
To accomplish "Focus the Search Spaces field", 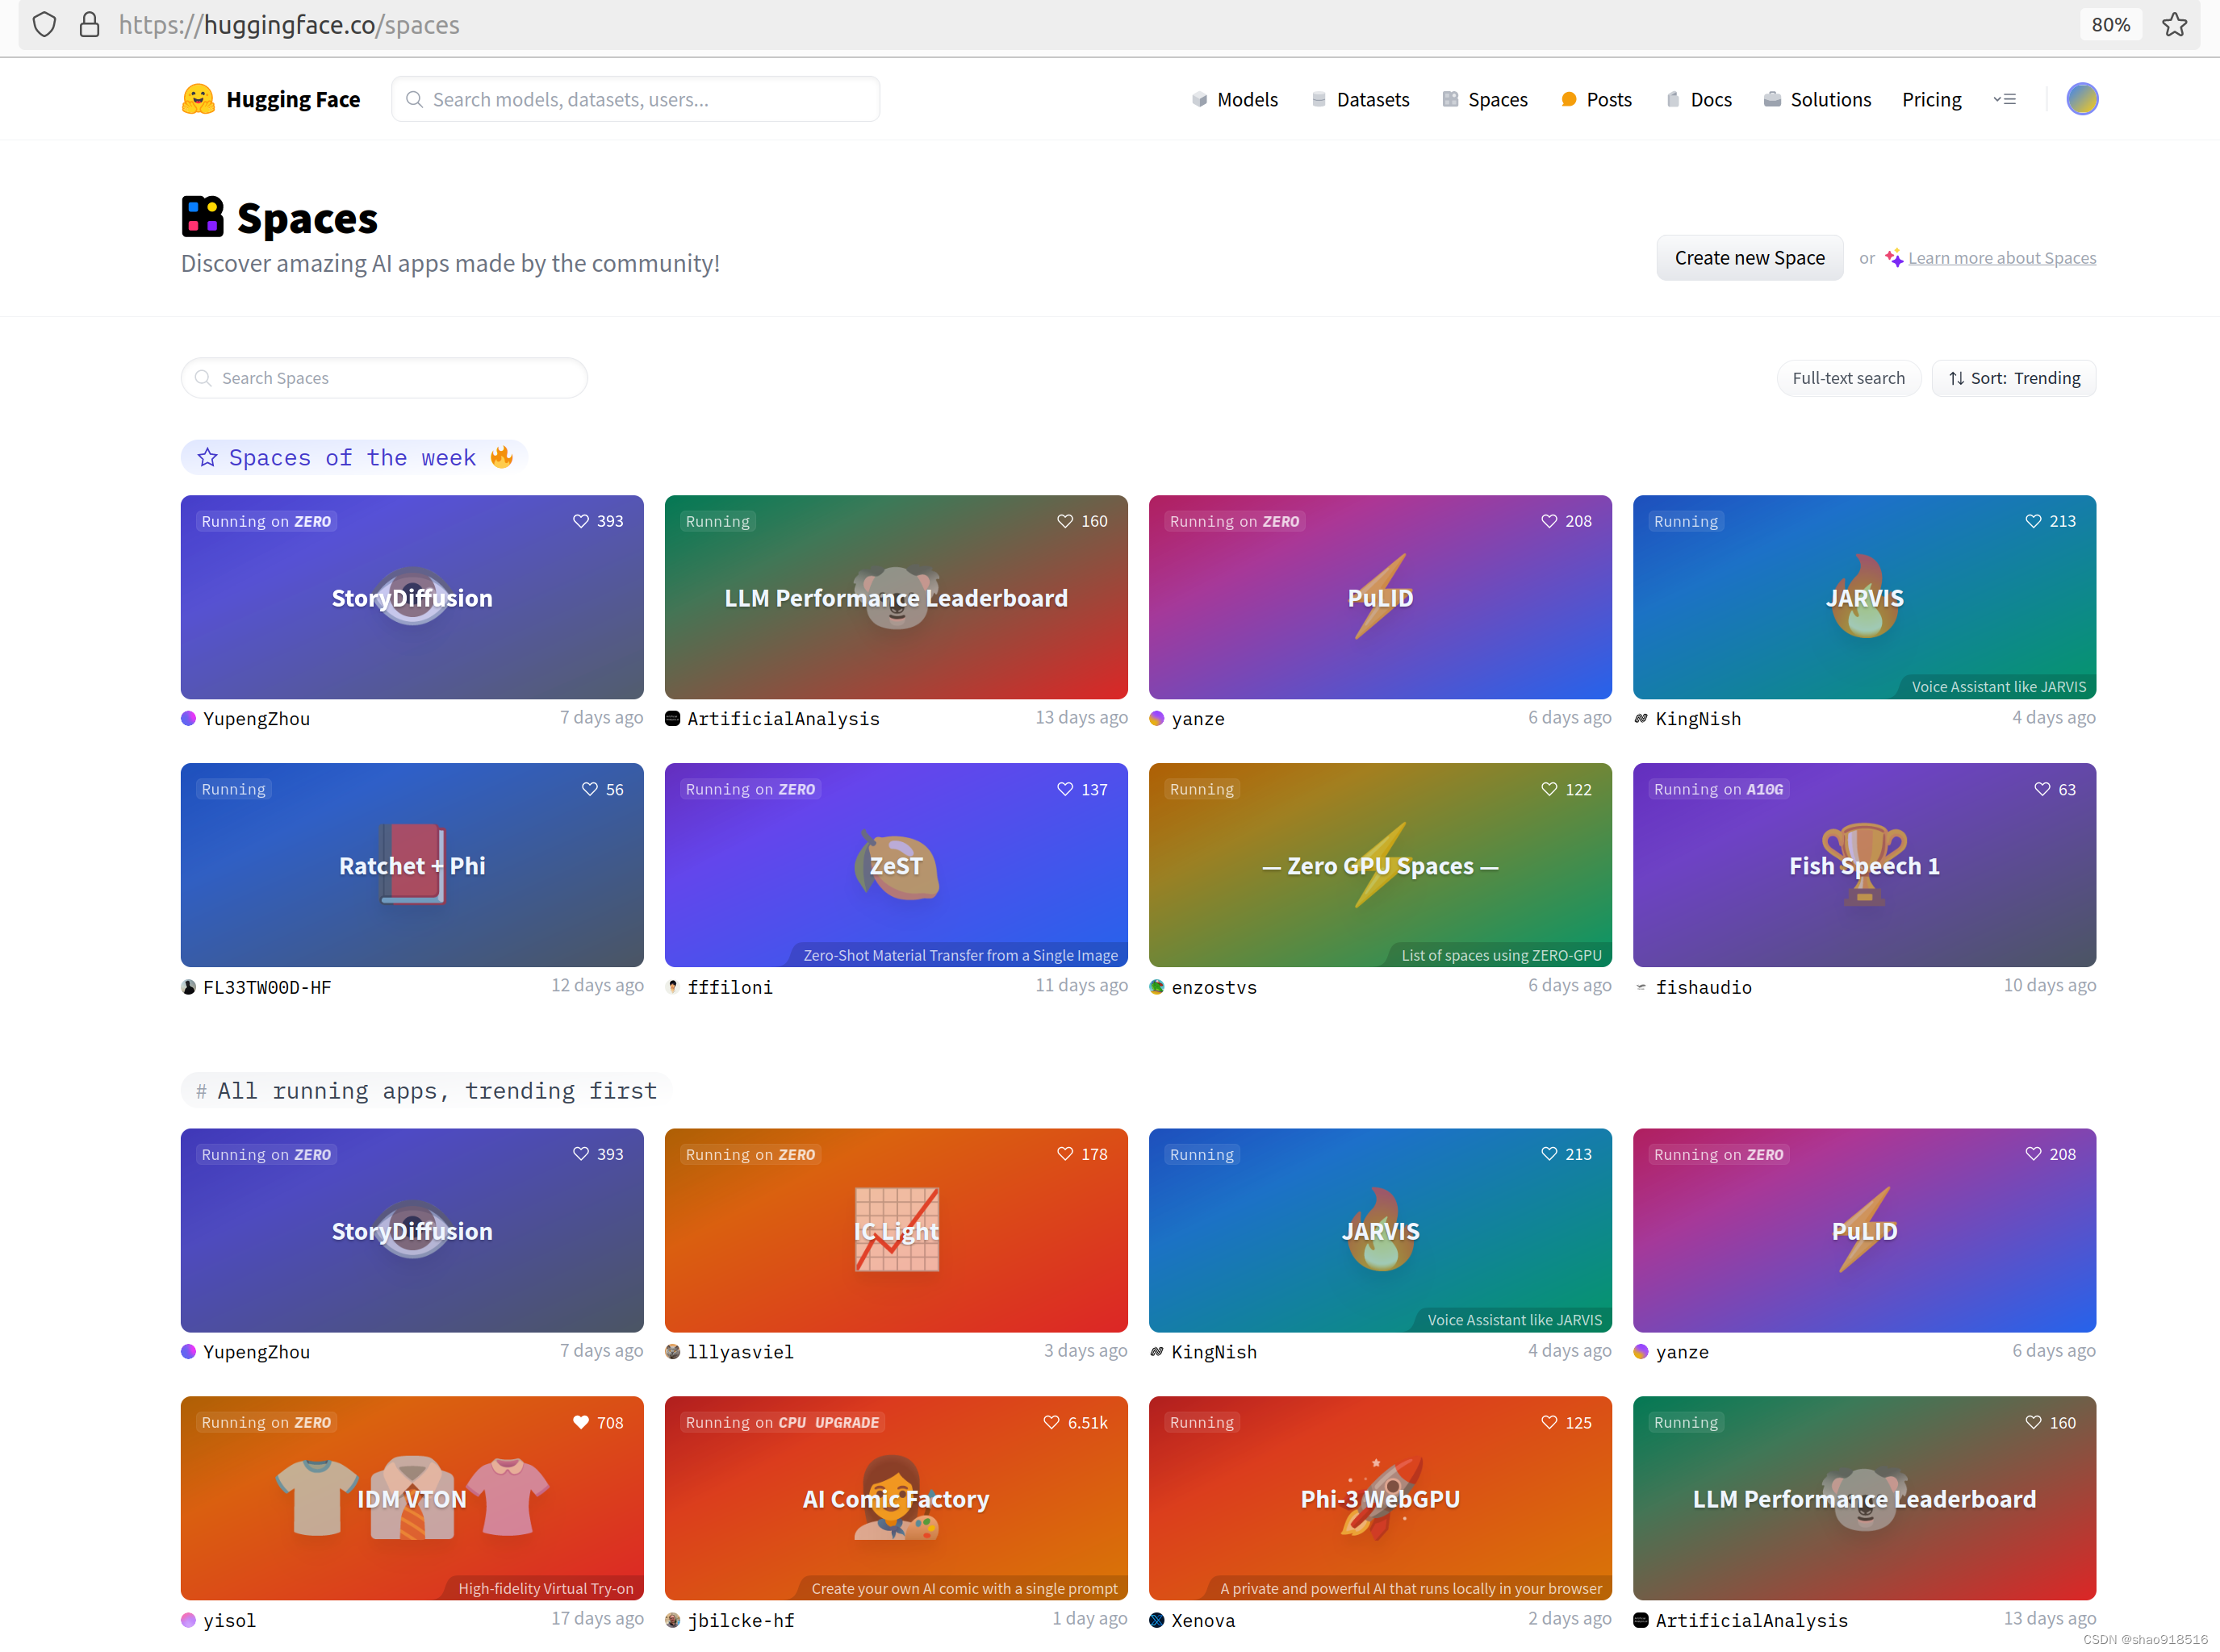I will (384, 378).
